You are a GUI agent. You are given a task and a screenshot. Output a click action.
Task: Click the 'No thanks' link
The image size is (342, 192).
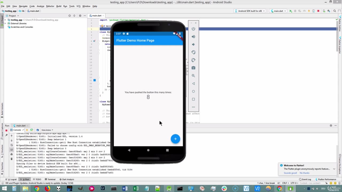coord(305,173)
